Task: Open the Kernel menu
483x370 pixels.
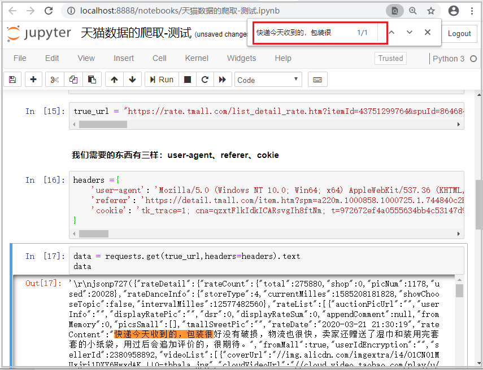Action: pos(197,58)
